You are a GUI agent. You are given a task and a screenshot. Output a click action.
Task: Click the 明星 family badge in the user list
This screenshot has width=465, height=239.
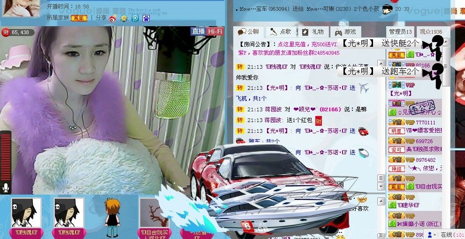pyautogui.click(x=396, y=130)
